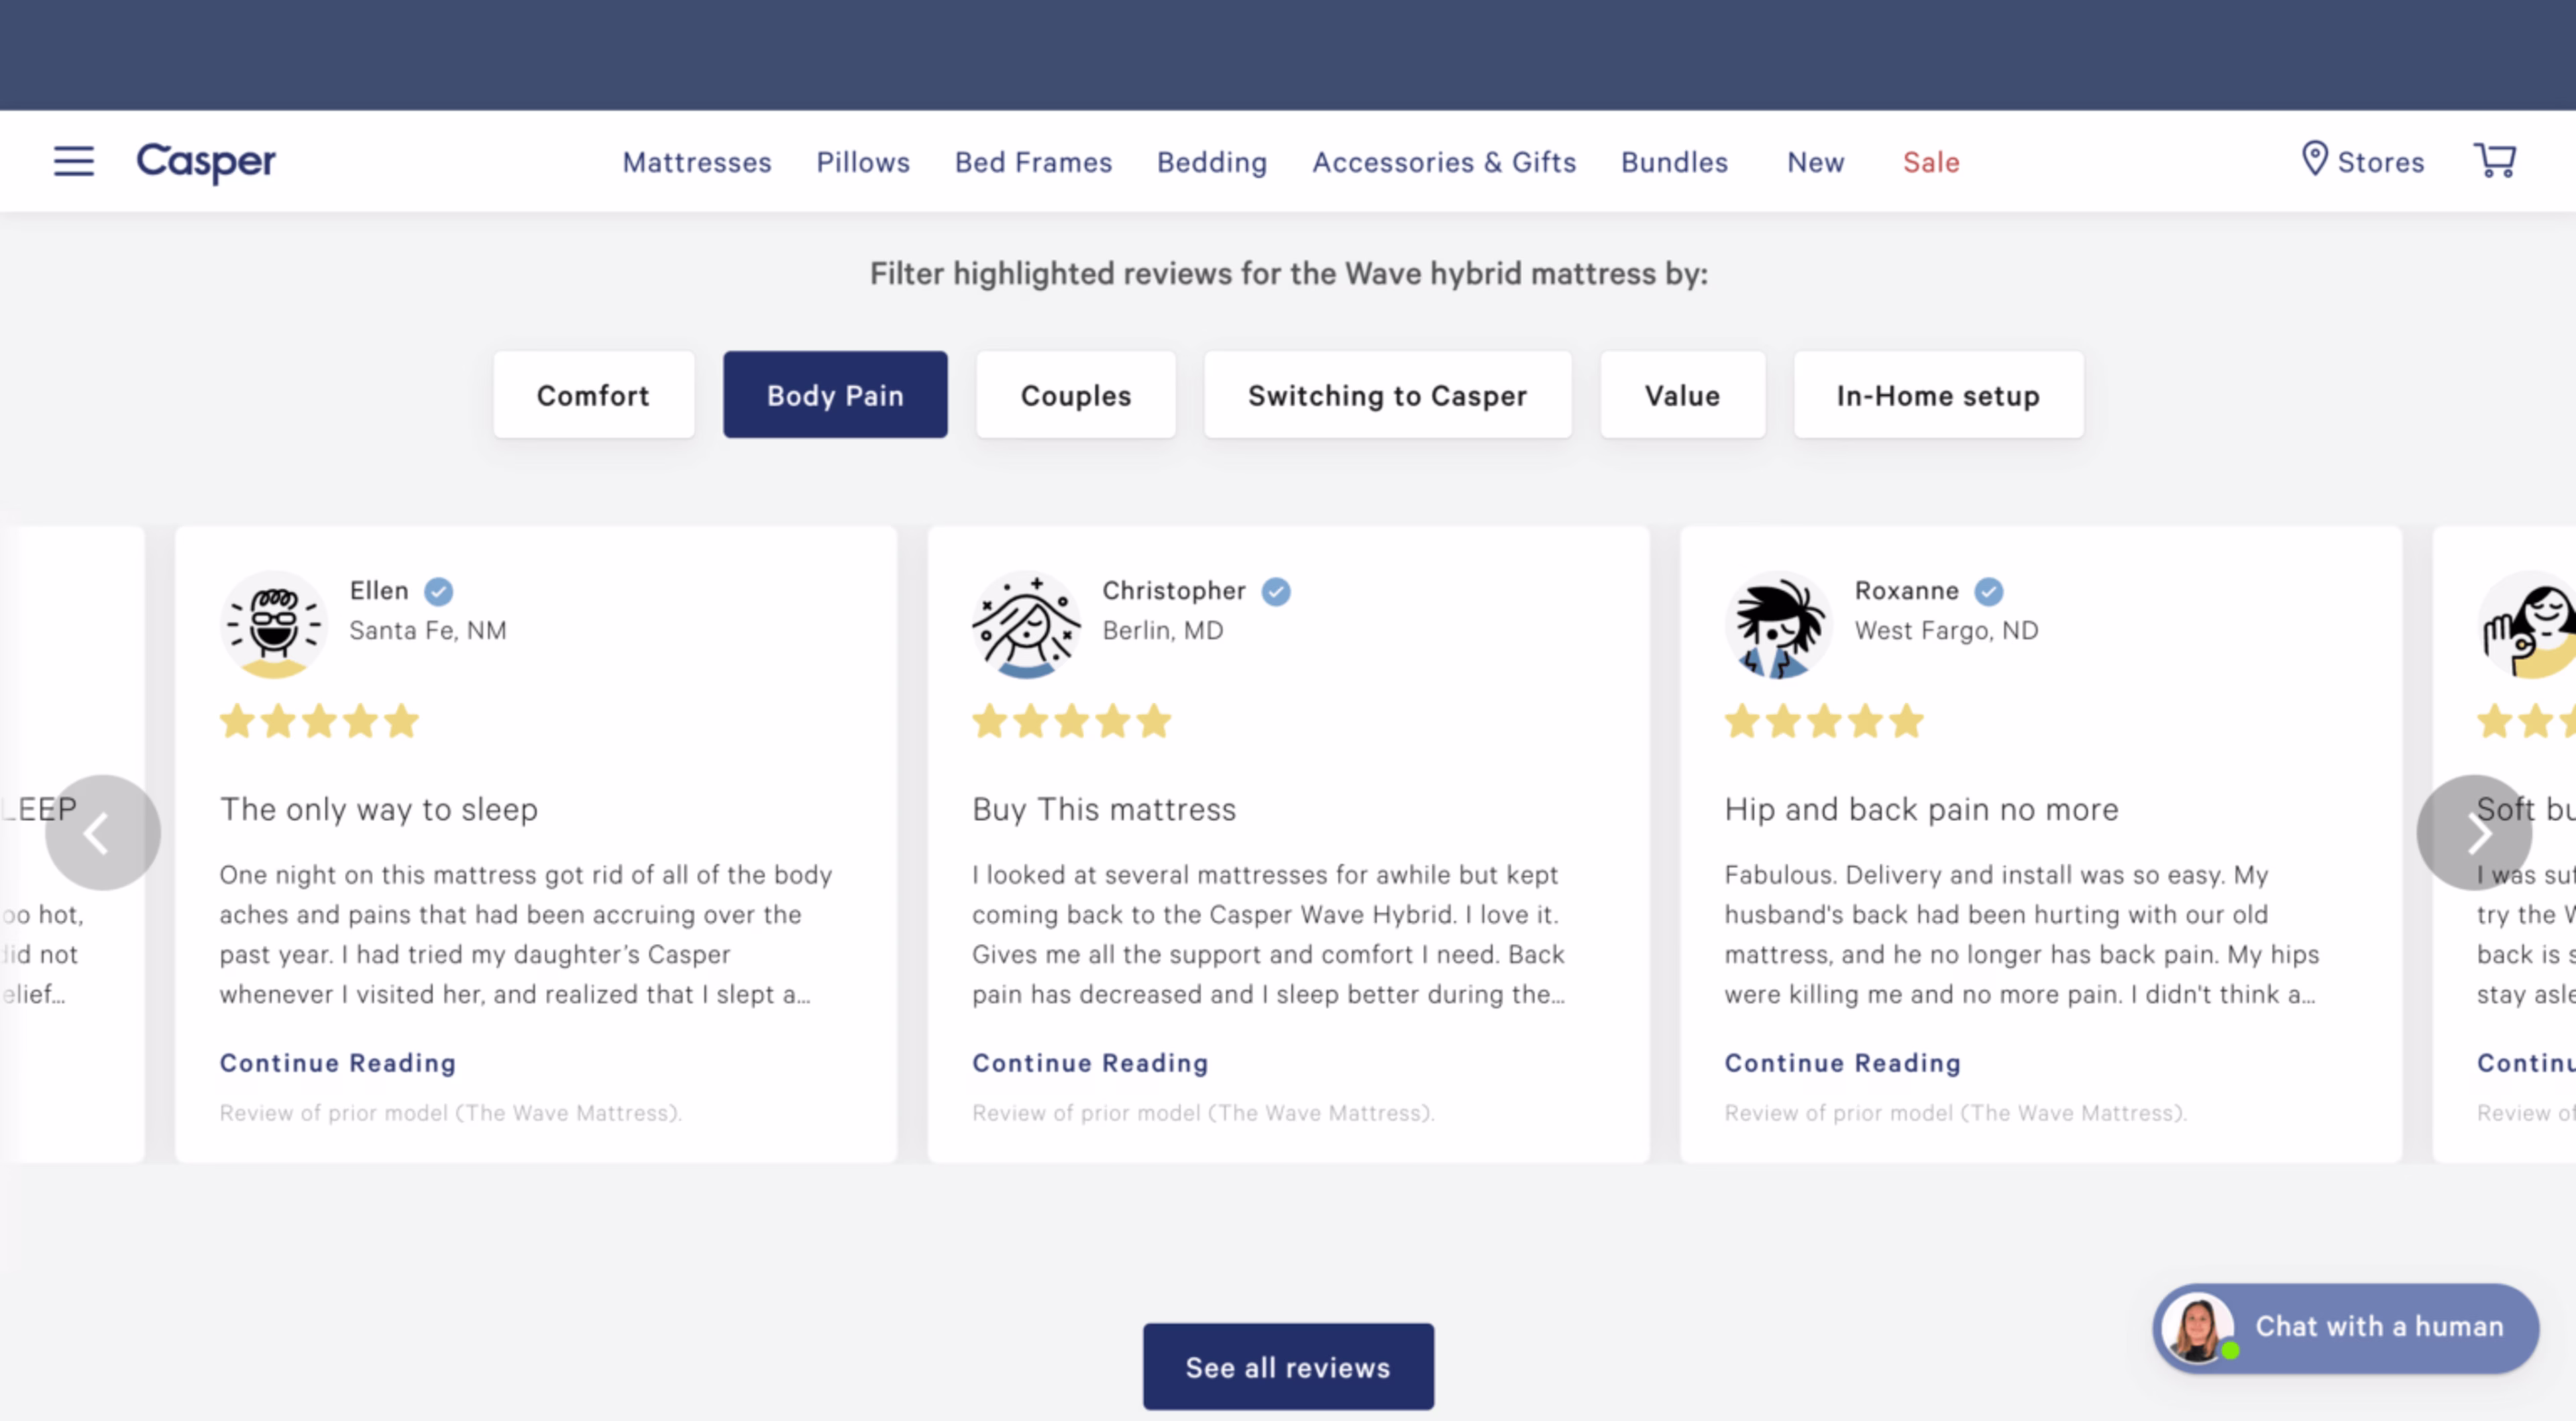Click the See all reviews button
The width and height of the screenshot is (2576, 1421).
click(1287, 1367)
